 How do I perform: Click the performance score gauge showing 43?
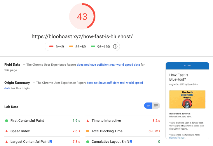click(x=82, y=16)
